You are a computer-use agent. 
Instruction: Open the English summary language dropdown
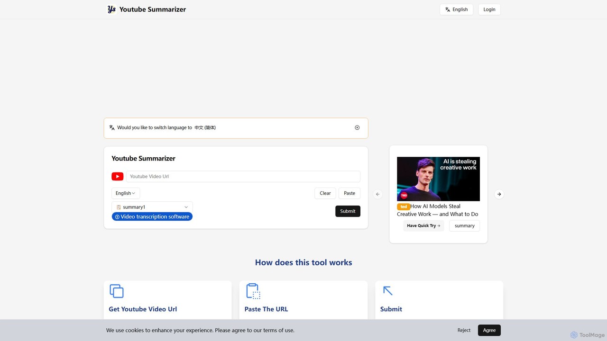tap(126, 193)
